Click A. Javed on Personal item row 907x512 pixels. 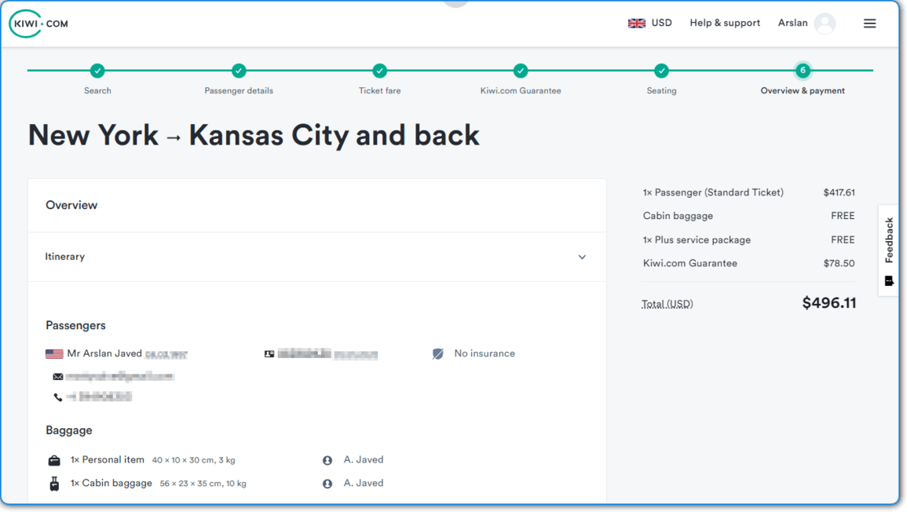coord(364,460)
